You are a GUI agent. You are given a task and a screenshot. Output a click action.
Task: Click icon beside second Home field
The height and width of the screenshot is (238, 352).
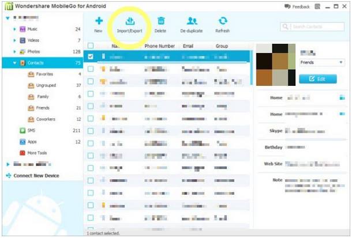coord(342,114)
